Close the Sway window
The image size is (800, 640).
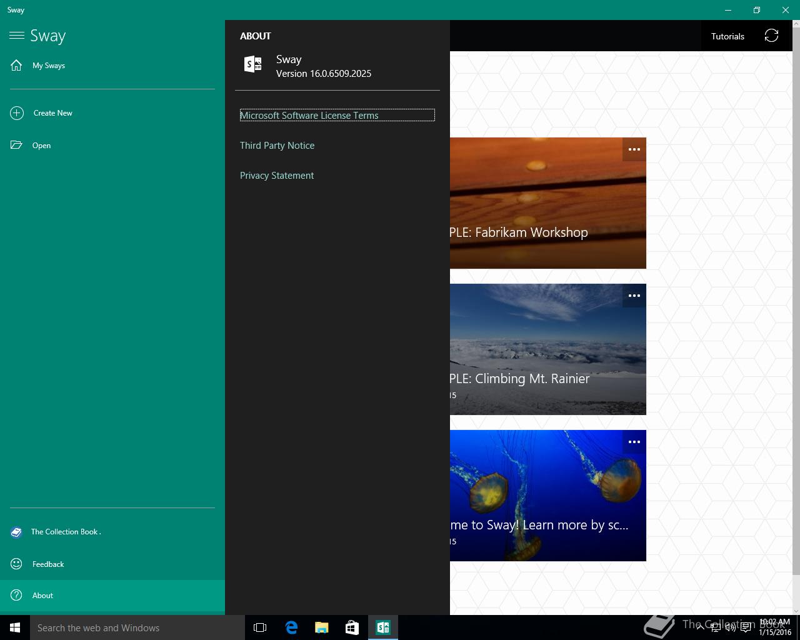point(786,10)
